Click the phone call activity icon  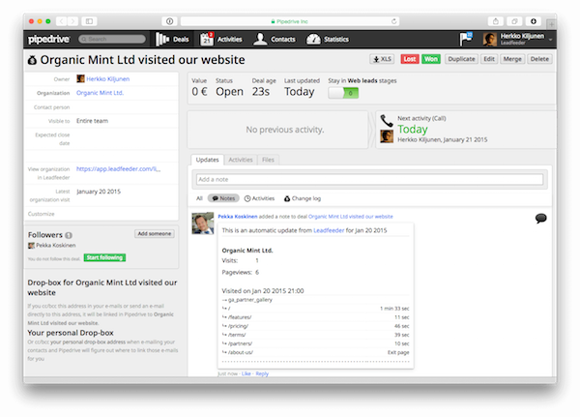point(387,120)
